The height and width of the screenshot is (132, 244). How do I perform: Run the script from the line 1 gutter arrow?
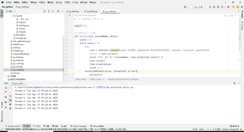[x=70, y=15]
